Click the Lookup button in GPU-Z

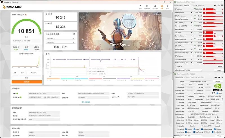(x=218, y=81)
